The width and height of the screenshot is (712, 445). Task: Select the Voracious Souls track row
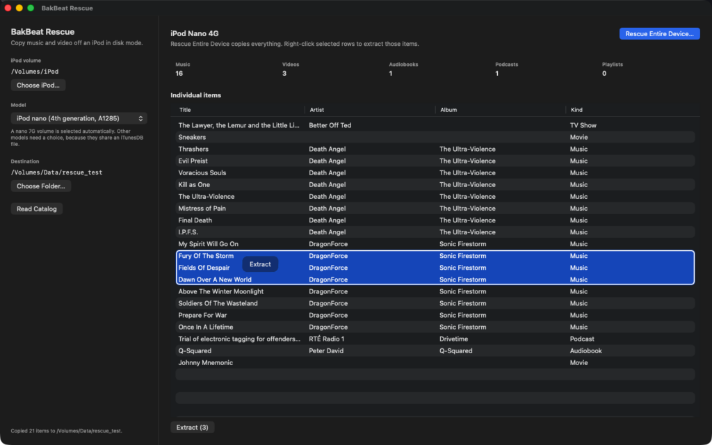(x=435, y=172)
